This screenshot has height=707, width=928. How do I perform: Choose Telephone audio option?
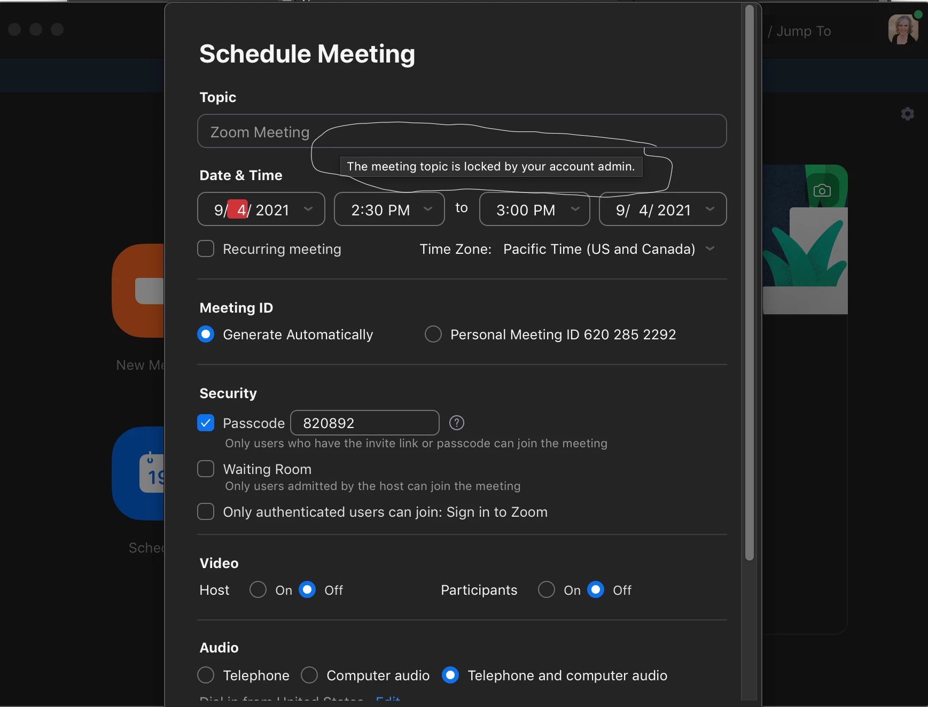pyautogui.click(x=206, y=675)
